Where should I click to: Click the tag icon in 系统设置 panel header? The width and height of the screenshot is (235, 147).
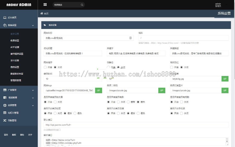click(45, 25)
